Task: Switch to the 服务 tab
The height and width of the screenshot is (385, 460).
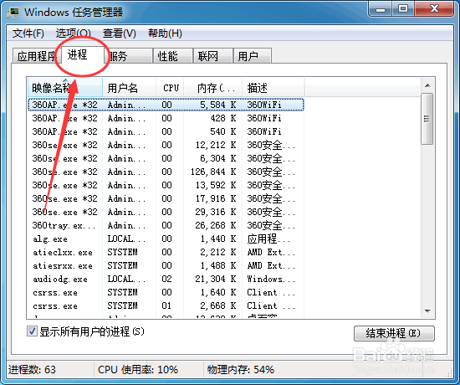Action: coord(129,56)
